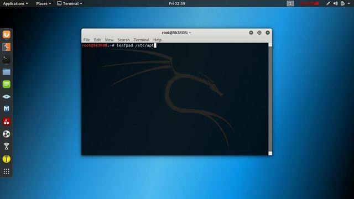The image size is (354, 199).
Task: Open the Terminal dock icon
Action: click(x=6, y=59)
